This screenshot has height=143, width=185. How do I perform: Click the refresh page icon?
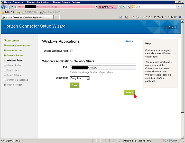click(124, 7)
